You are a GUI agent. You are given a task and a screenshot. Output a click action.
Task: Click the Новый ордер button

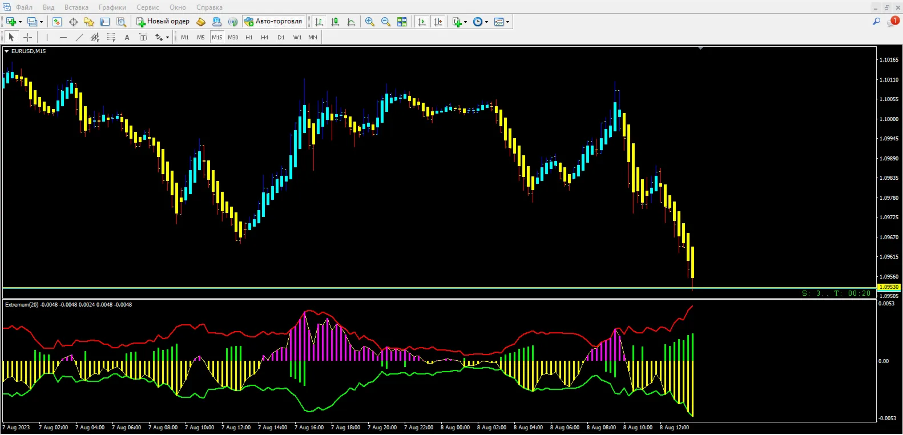click(x=163, y=22)
